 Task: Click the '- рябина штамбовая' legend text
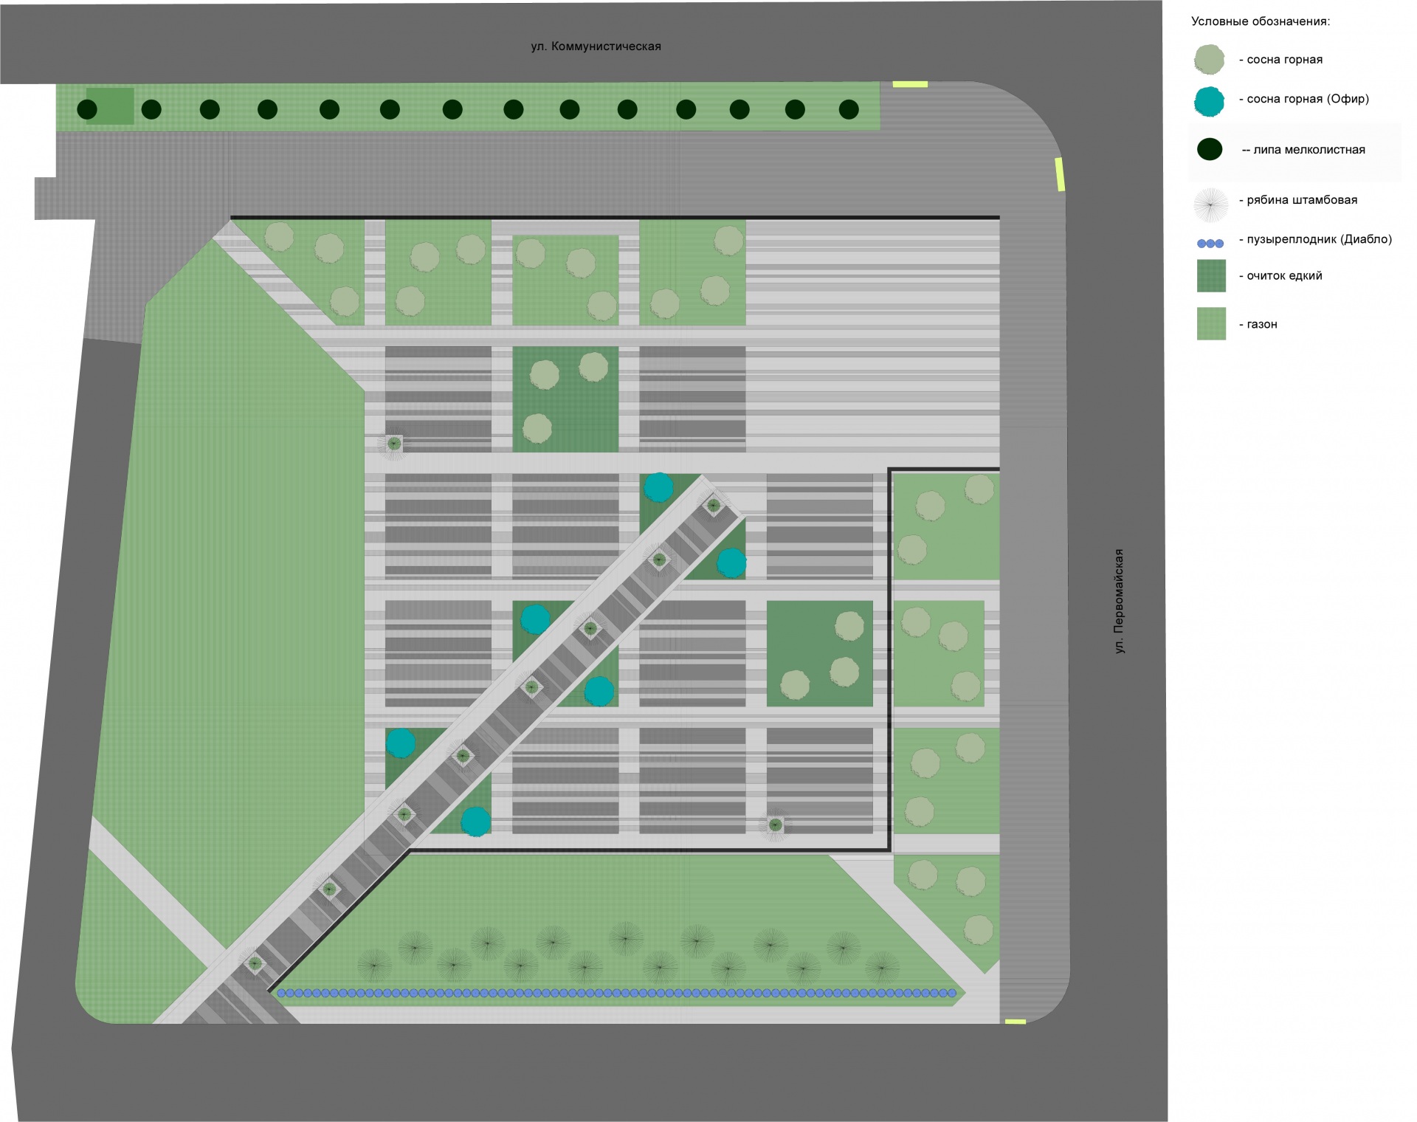[1298, 200]
